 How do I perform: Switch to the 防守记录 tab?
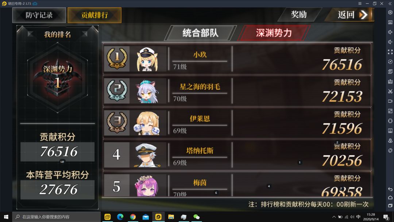pos(39,15)
